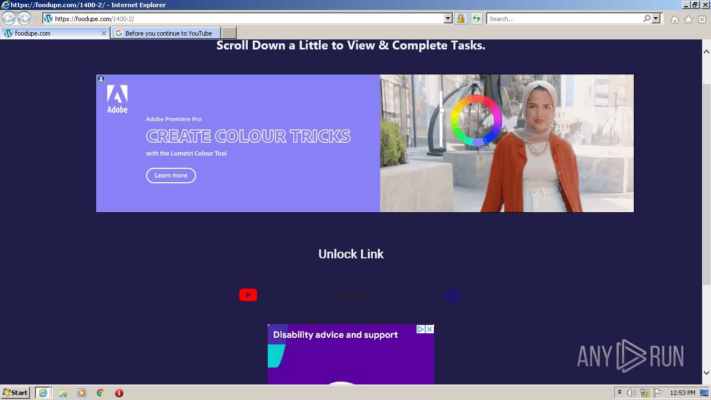Click scrollbar down arrow
Screen dimensions: 711x400
(707, 373)
